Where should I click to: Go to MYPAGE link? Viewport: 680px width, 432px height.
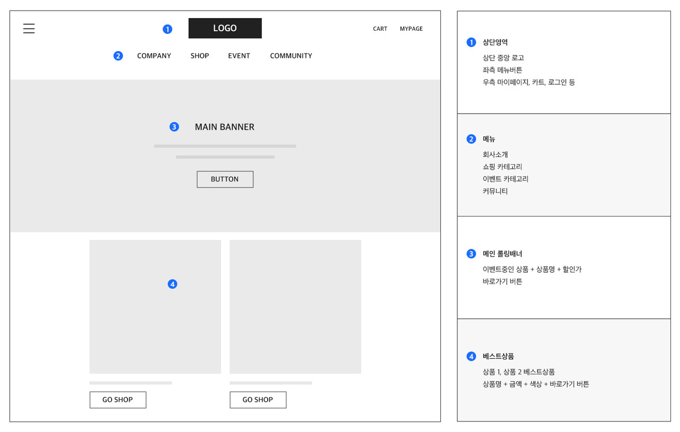coord(411,29)
